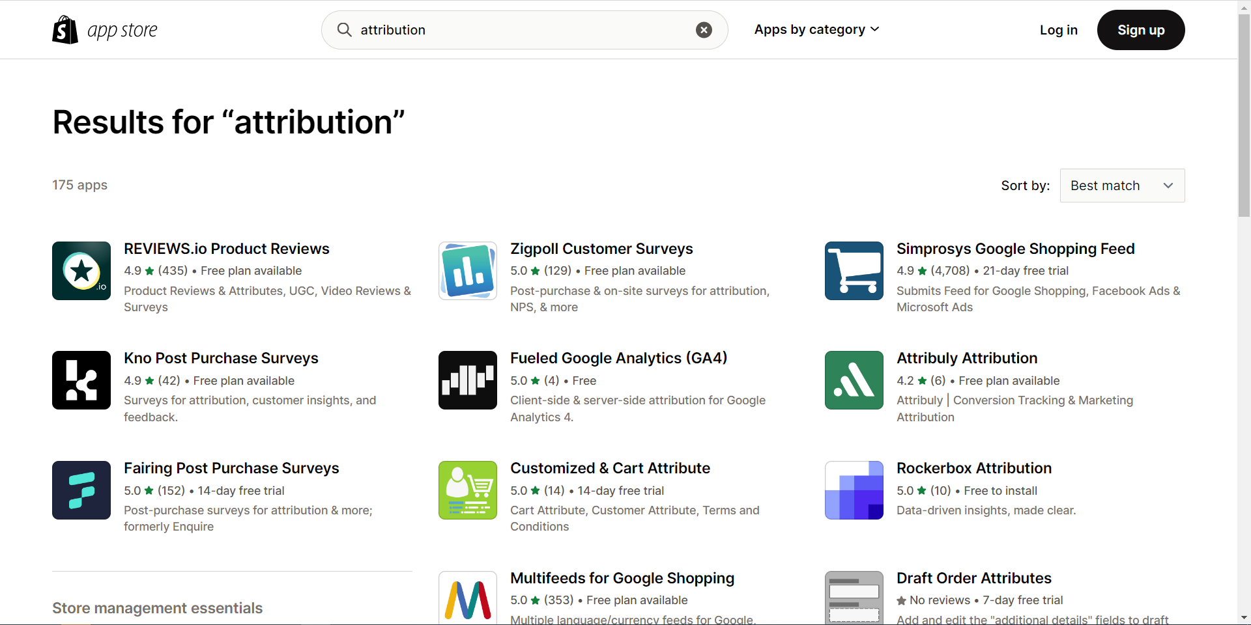The height and width of the screenshot is (625, 1251).
Task: Open the Rockerbox Attribution app icon
Action: (854, 490)
